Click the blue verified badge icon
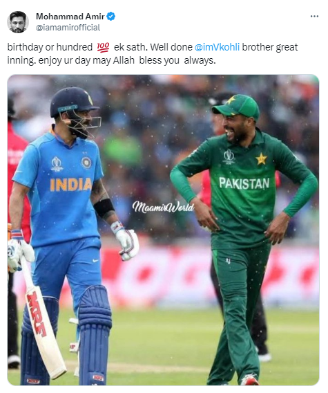 pyautogui.click(x=111, y=17)
